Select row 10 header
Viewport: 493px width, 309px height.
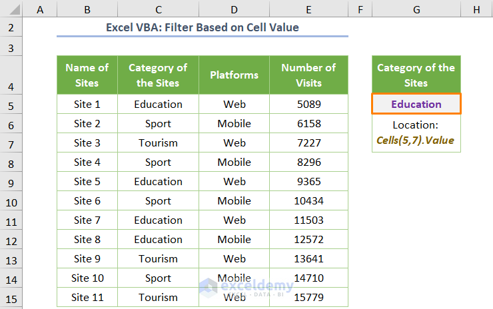pos(11,201)
